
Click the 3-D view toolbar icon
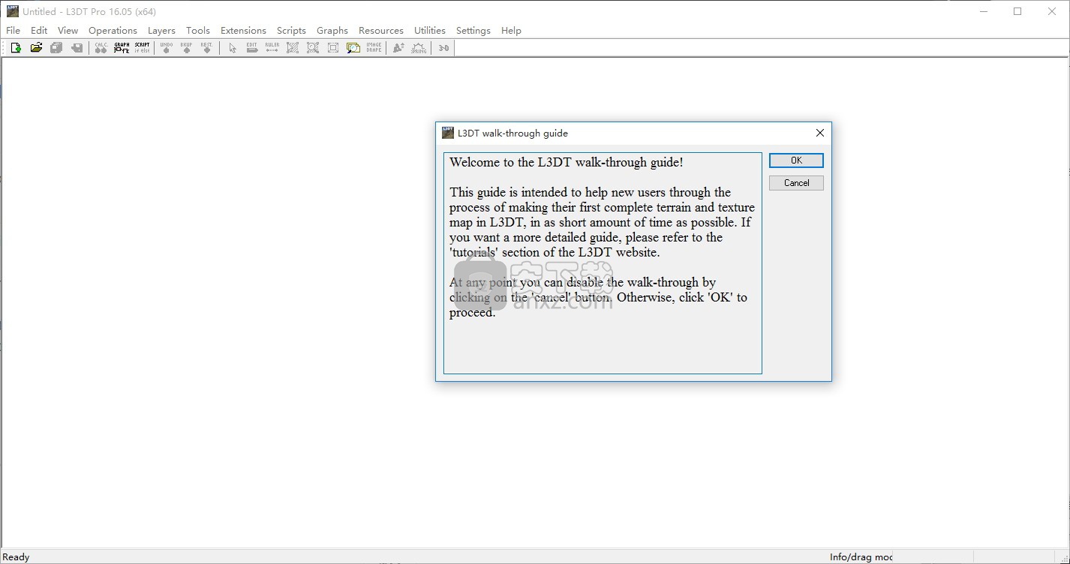pos(444,48)
